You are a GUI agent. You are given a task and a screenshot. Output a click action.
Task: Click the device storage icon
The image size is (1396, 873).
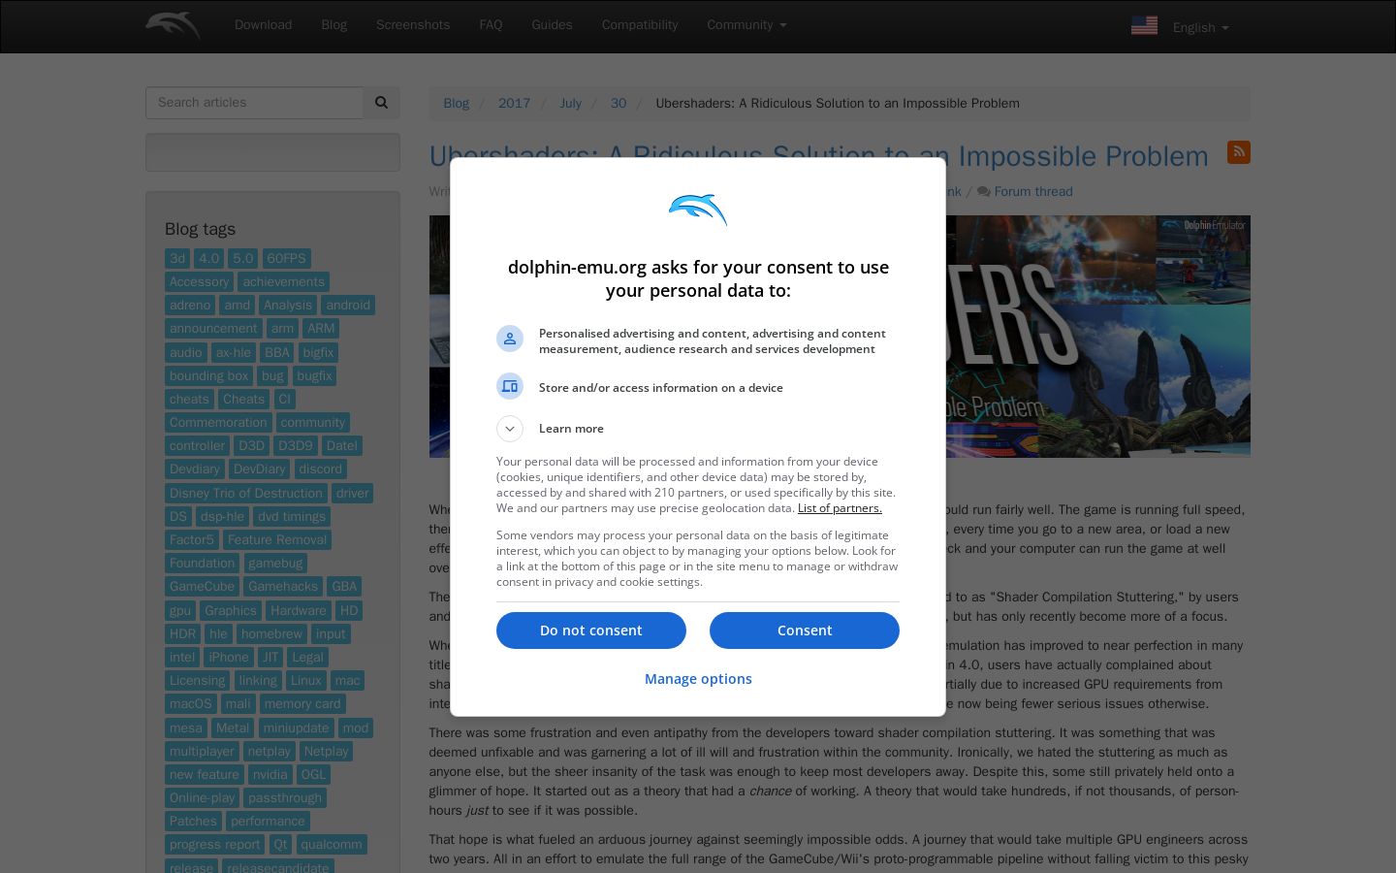(510, 386)
